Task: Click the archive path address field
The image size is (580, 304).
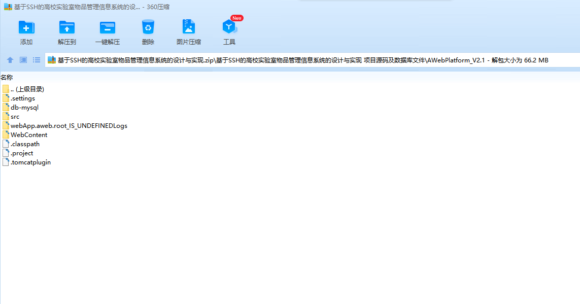Action: (313, 60)
